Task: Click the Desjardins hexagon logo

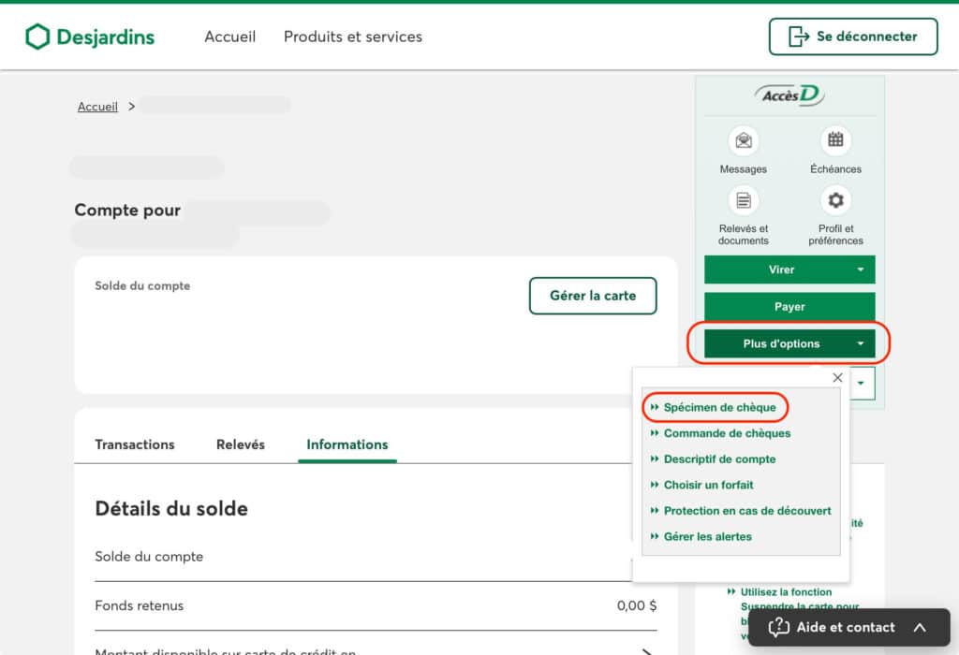Action: click(37, 37)
